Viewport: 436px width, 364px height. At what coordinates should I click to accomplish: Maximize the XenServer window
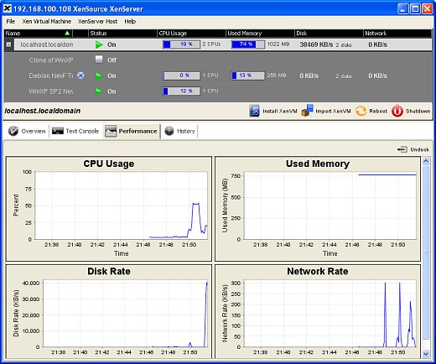pos(415,9)
